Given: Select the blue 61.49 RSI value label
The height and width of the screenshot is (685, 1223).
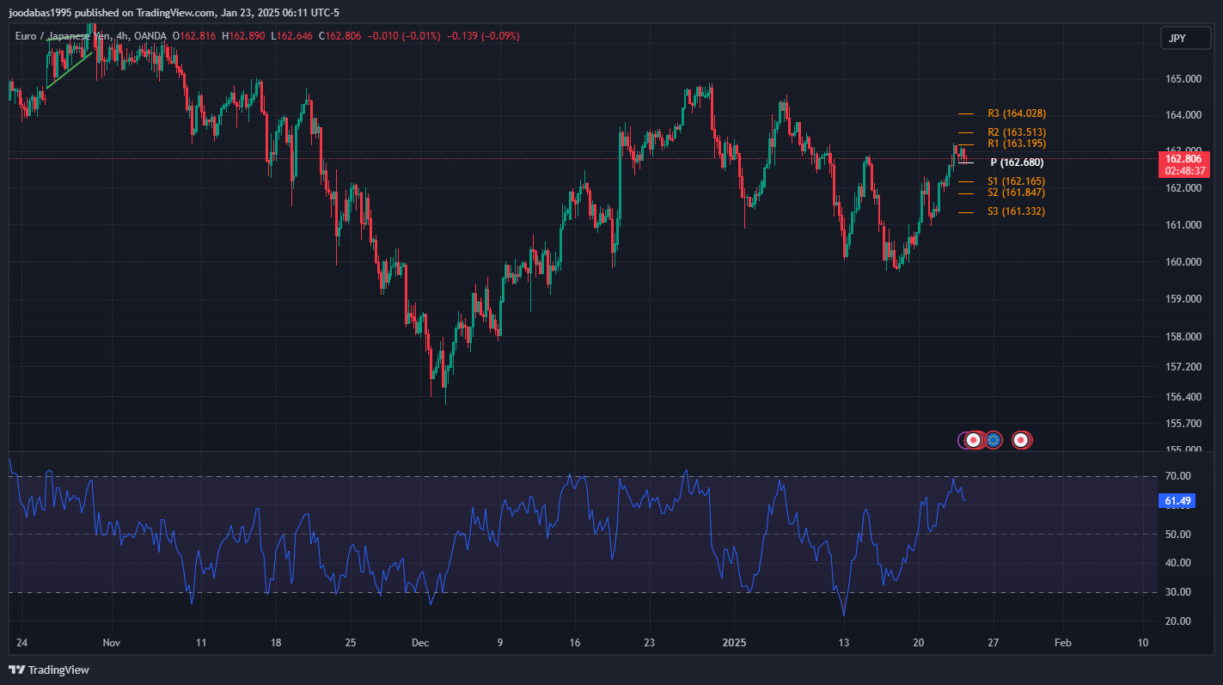Looking at the screenshot, I should (x=1177, y=501).
